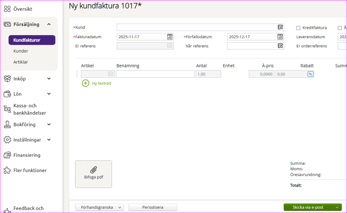Image resolution: width=347 pixels, height=213 pixels.
Task: Click the Benämning text field
Action: [x=155, y=74]
